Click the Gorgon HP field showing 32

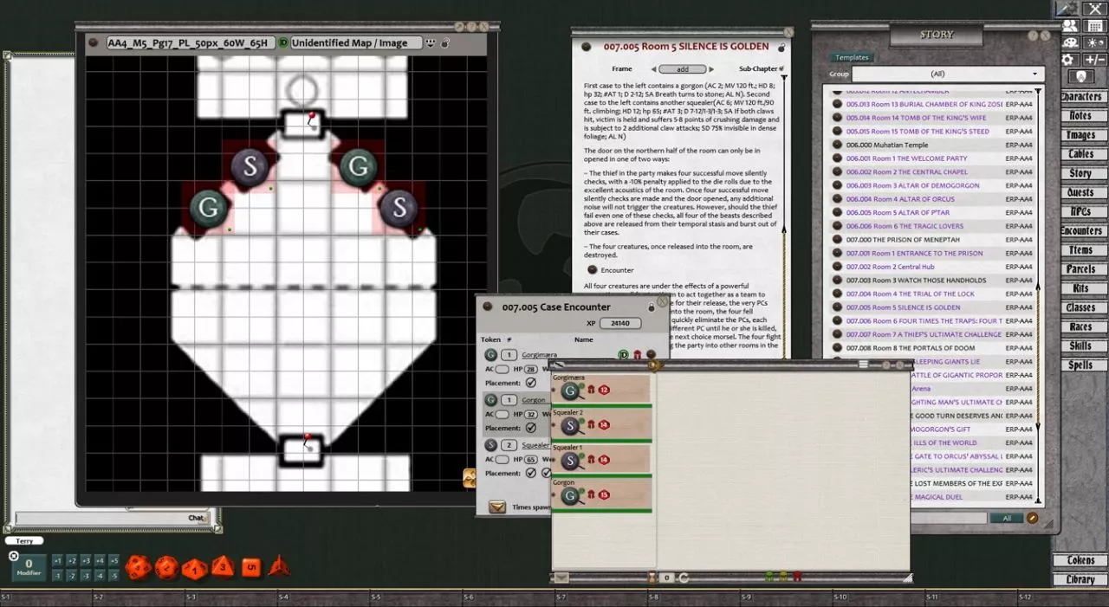531,415
